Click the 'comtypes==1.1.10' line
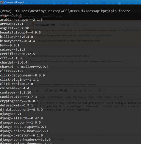The width and height of the screenshot is (141, 144). (15, 92)
